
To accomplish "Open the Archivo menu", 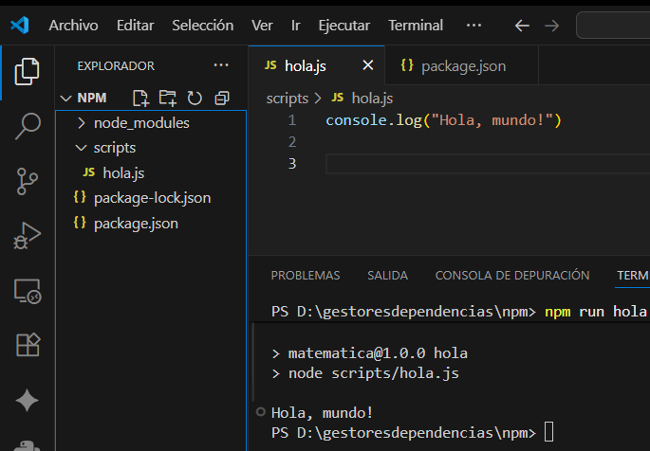I will [x=73, y=26].
